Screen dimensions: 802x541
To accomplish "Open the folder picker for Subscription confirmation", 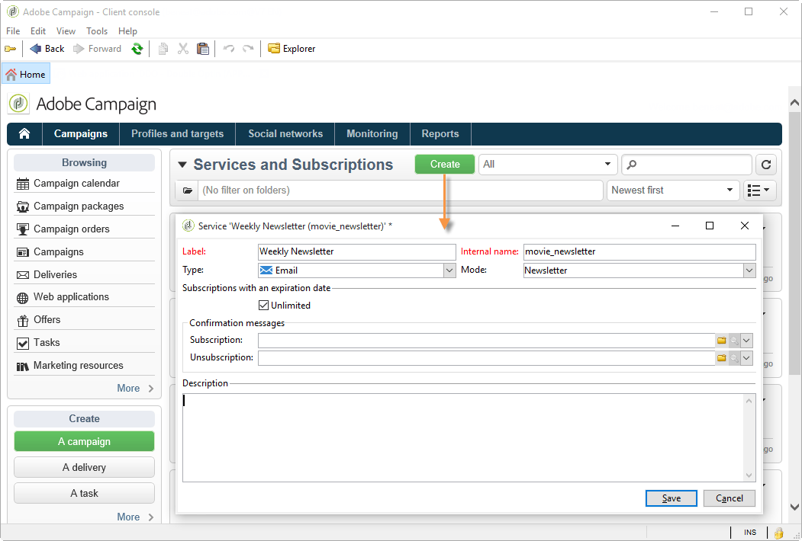I will coord(721,340).
